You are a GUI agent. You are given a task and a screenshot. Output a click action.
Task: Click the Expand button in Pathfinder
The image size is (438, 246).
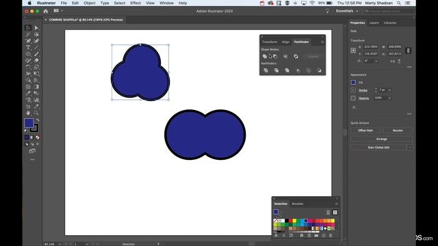point(313,56)
